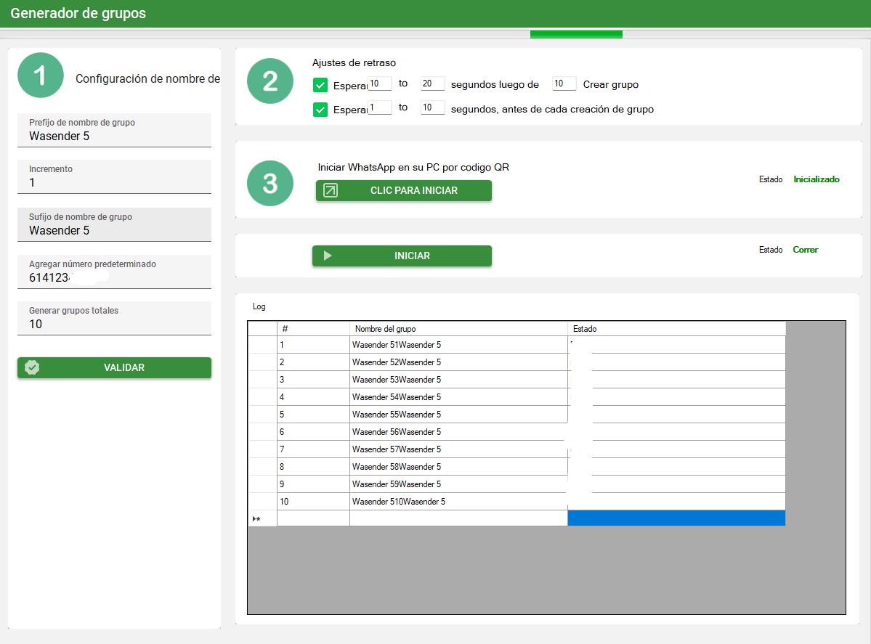
Task: Click the play arrow icon on INICIAR
Action: (x=328, y=256)
